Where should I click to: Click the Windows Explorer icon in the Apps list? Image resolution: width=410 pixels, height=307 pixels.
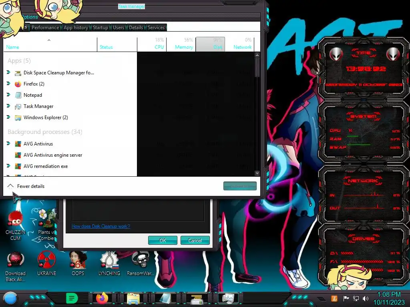click(x=18, y=118)
